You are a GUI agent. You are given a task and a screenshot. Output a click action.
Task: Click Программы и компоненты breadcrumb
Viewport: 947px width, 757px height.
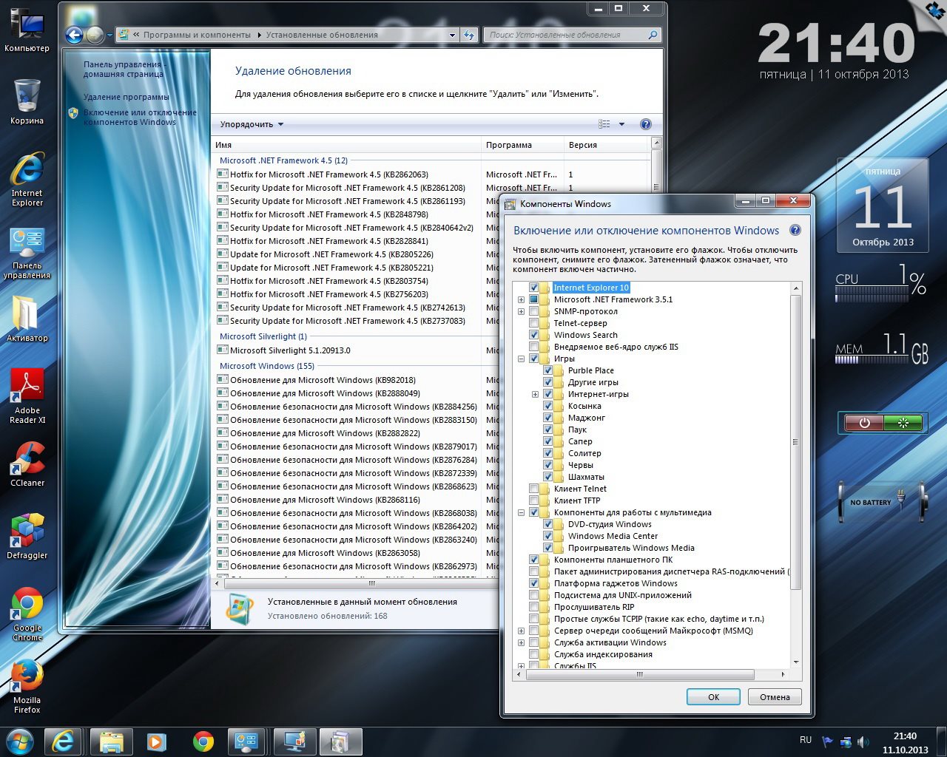coord(197,35)
